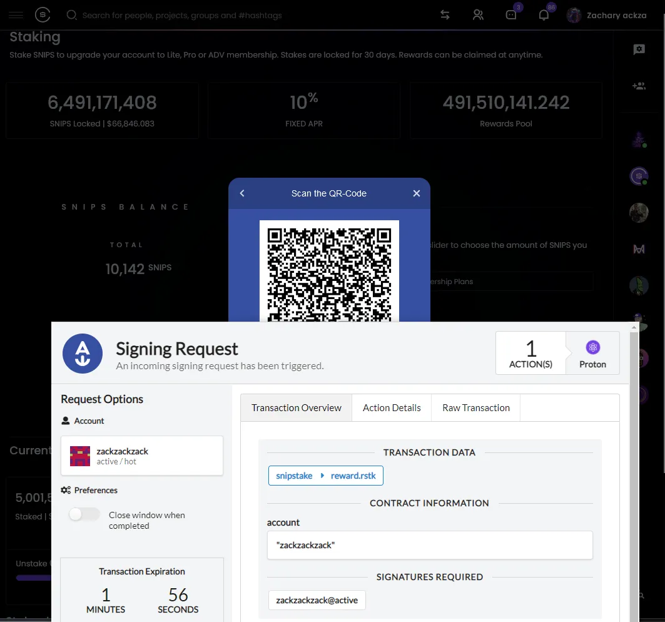The image size is (665, 622).
Task: Click the zackzackzack@active signature label
Action: pyautogui.click(x=317, y=600)
